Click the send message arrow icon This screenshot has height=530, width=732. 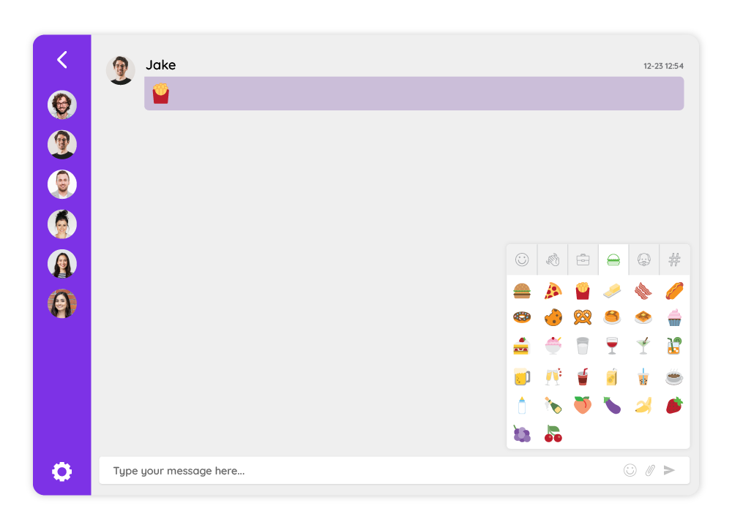[x=670, y=470]
